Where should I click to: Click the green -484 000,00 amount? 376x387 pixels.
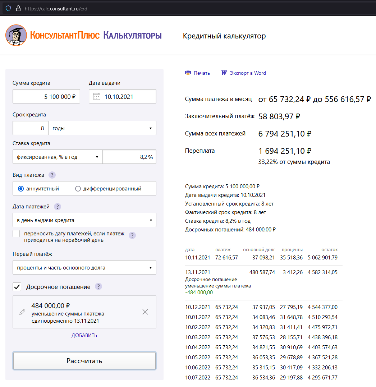pyautogui.click(x=199, y=292)
